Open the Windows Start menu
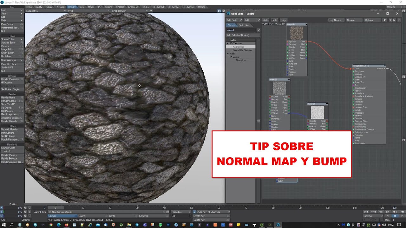 (3, 225)
